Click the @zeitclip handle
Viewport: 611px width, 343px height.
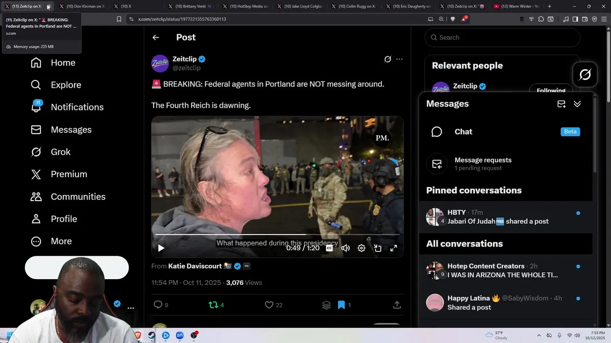[x=186, y=68]
